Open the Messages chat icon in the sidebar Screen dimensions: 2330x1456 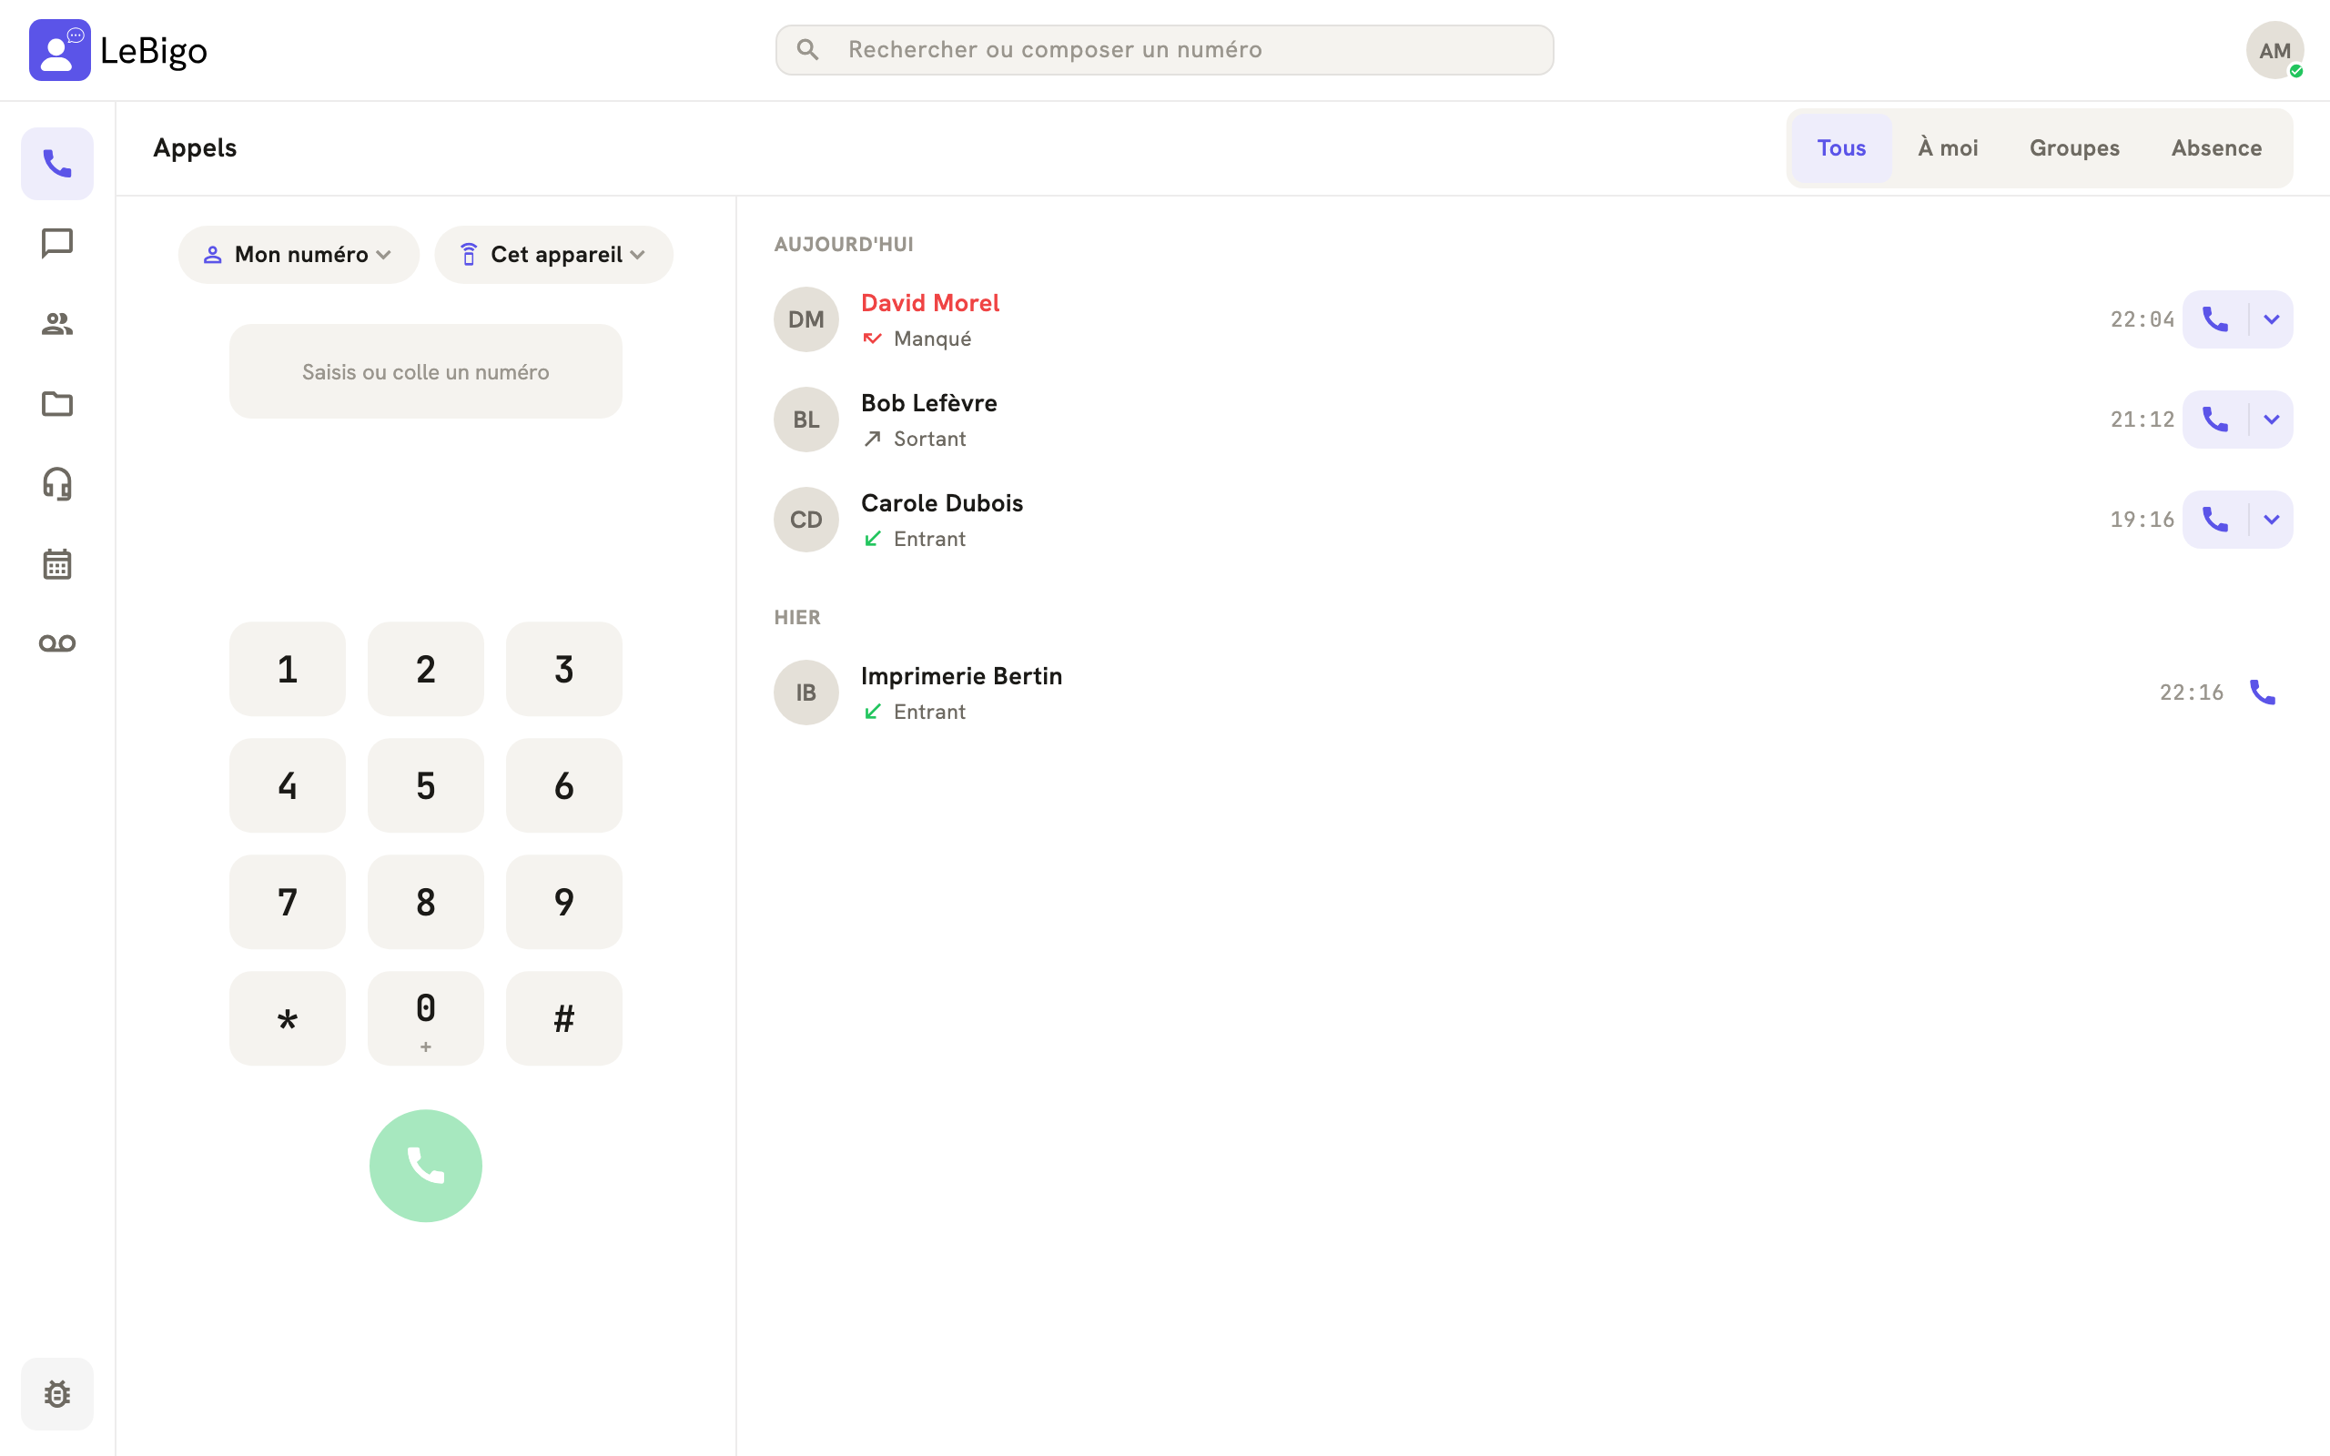tap(57, 244)
